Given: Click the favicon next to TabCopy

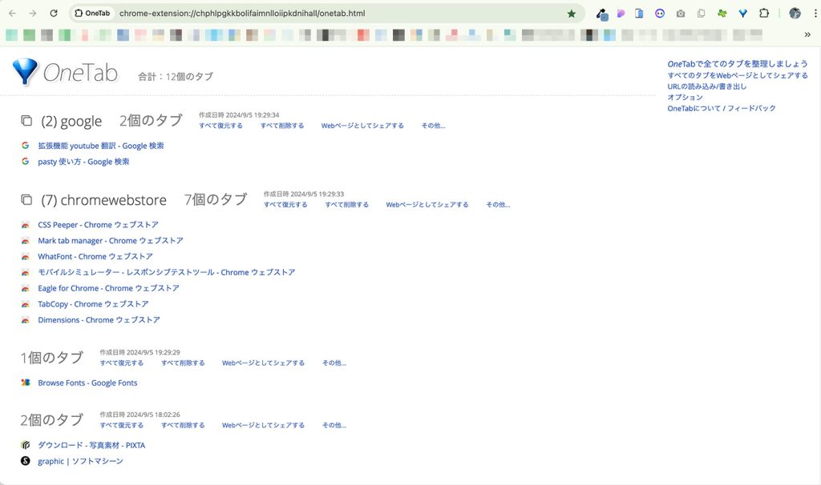Looking at the screenshot, I should pos(25,304).
